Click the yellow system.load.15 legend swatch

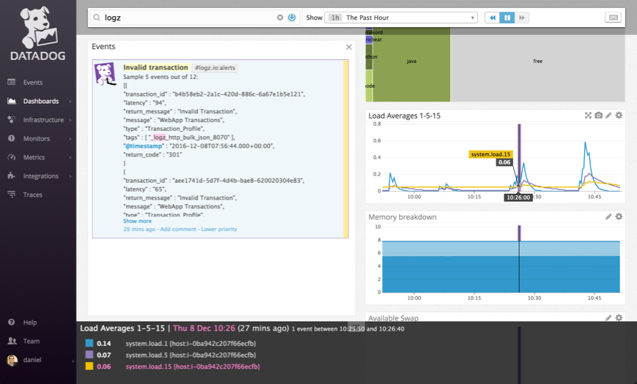coord(89,366)
